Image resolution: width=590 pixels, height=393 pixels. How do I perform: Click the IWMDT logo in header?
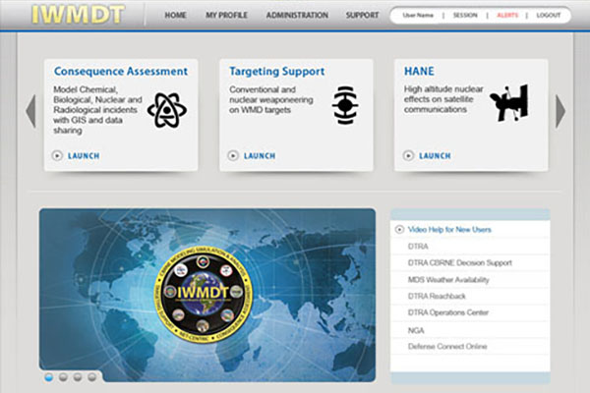point(78,15)
